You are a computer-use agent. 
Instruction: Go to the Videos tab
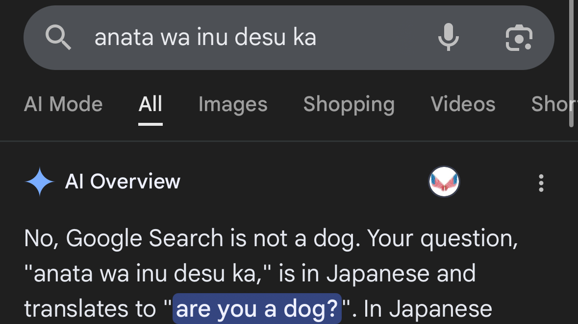[x=463, y=104]
